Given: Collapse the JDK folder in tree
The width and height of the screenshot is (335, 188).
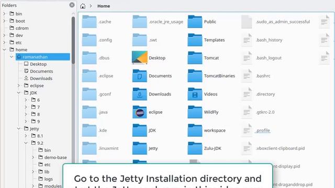Looking at the screenshot, I should point(19,93).
